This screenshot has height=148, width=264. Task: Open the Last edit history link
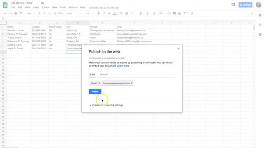pyautogui.click(x=104, y=7)
